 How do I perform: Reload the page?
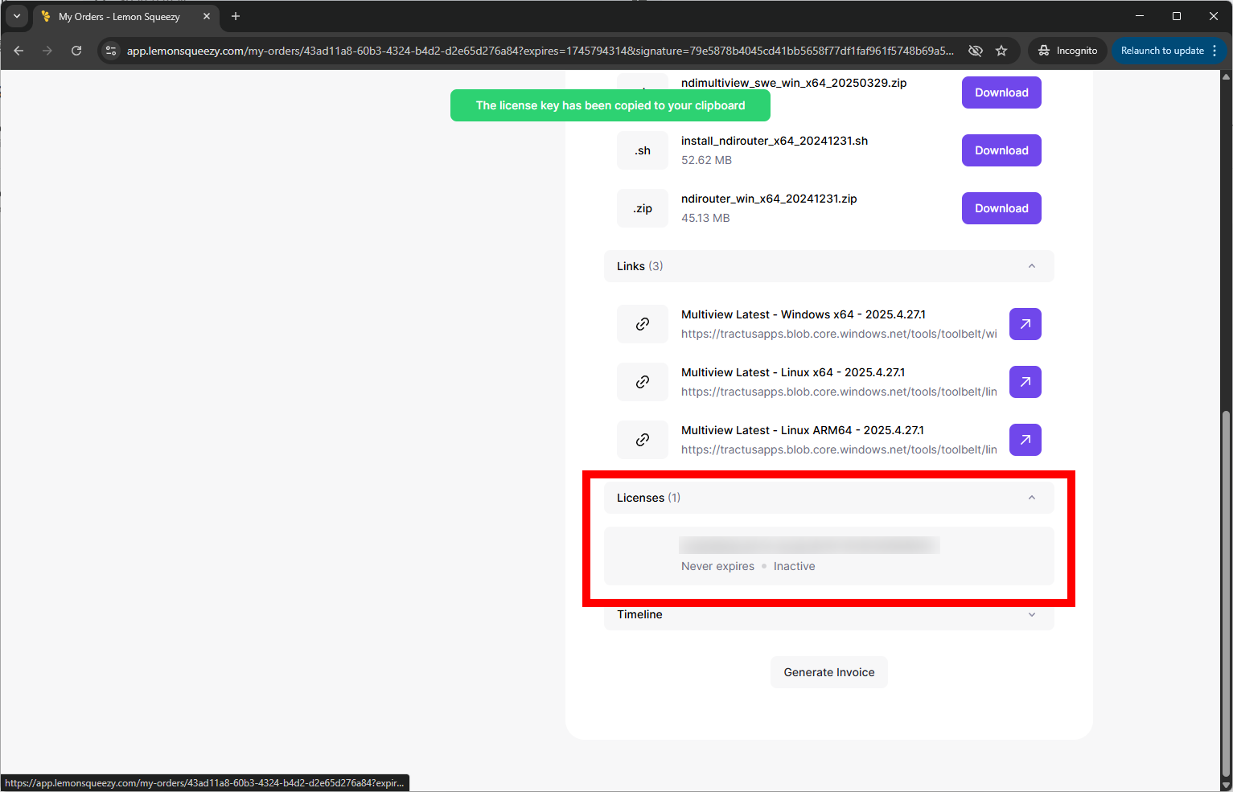(x=76, y=51)
